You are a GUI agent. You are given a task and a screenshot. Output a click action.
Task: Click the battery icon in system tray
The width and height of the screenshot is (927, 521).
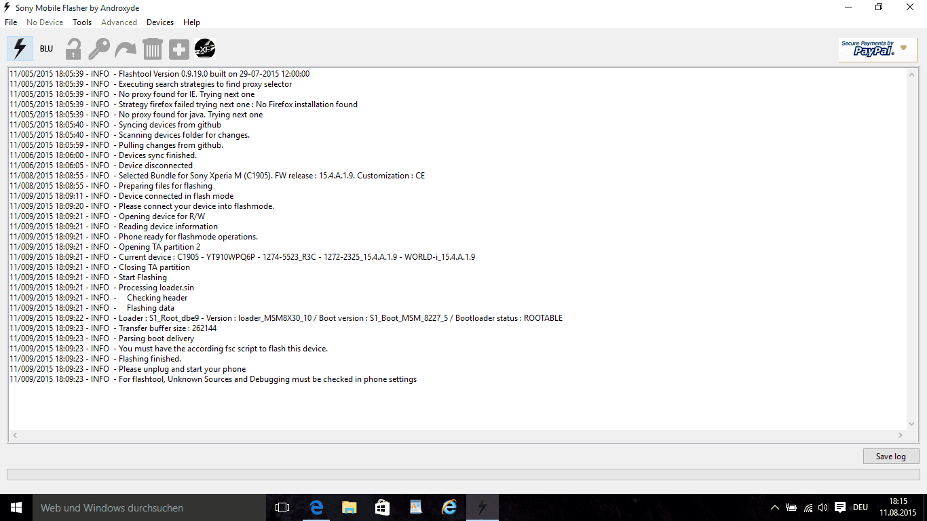(x=791, y=507)
